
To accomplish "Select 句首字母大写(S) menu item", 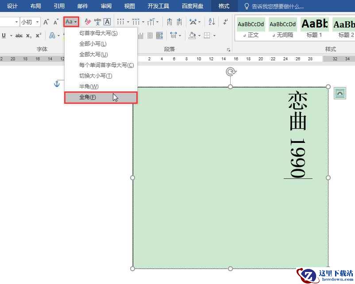I will pos(101,33).
